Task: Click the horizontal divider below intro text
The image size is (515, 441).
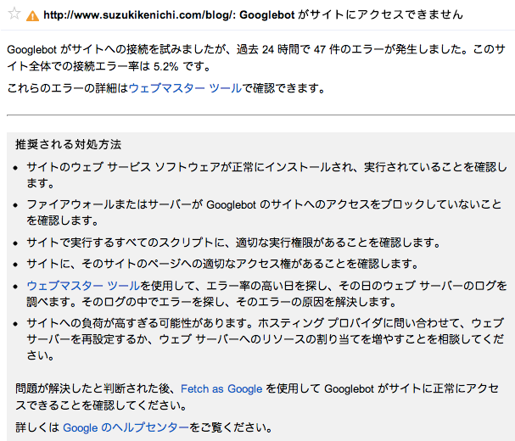Action: [260, 115]
